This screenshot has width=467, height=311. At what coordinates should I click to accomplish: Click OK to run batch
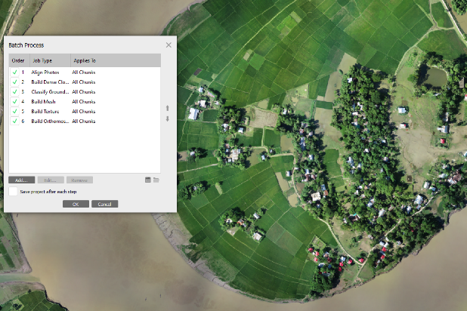pyautogui.click(x=76, y=204)
